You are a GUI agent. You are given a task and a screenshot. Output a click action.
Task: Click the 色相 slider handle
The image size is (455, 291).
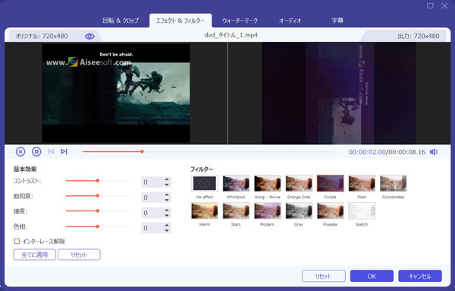(98, 226)
